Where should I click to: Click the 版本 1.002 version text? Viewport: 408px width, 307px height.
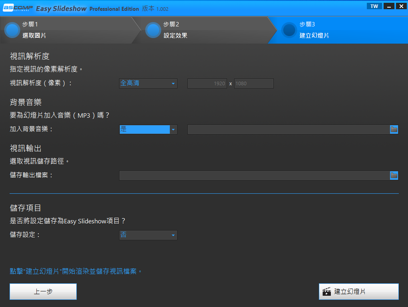pyautogui.click(x=155, y=8)
